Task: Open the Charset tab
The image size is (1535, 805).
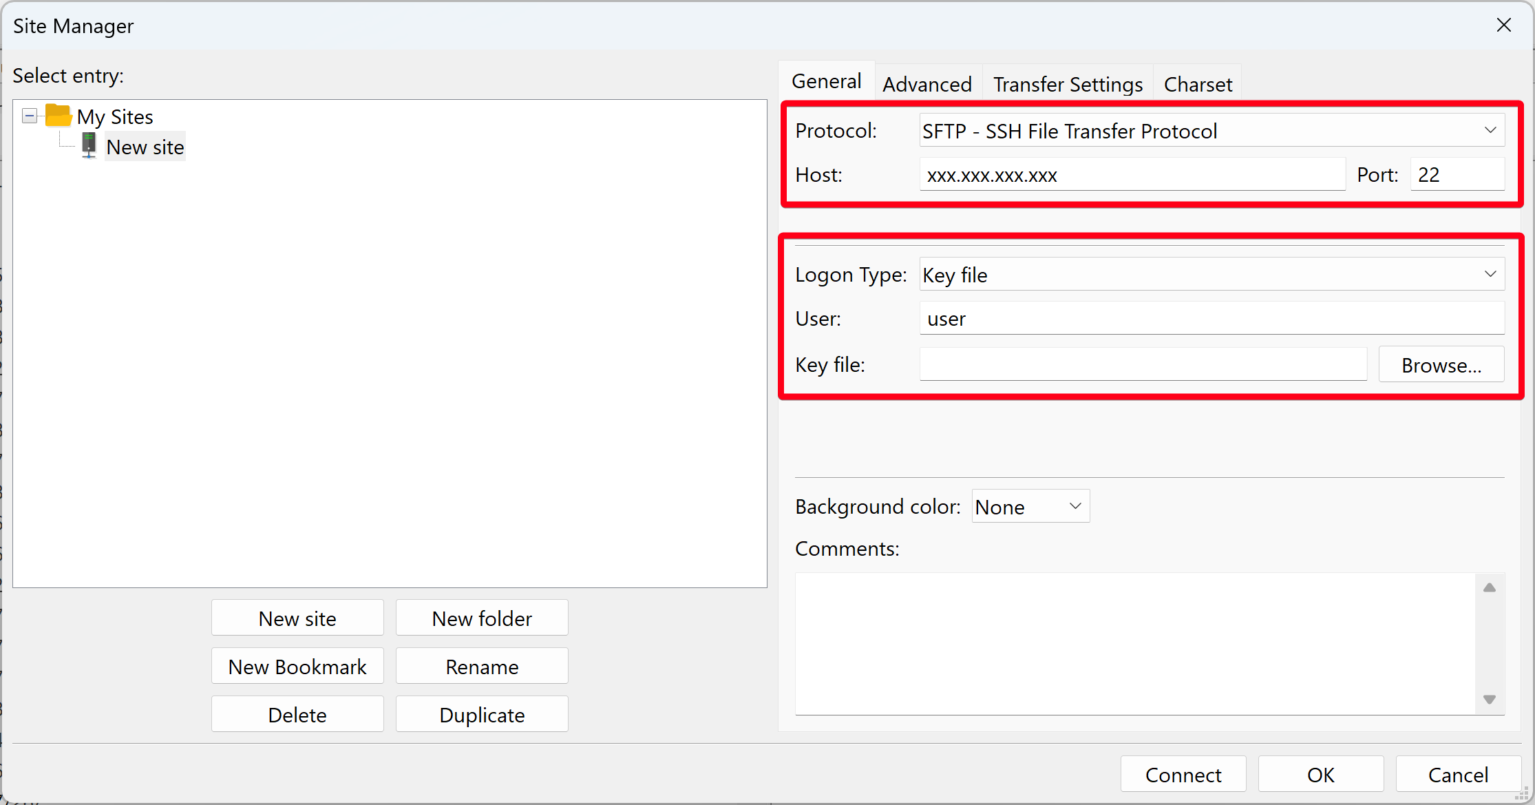Action: pyautogui.click(x=1197, y=84)
